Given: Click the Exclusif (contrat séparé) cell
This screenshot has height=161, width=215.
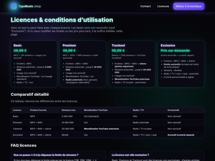Looking at the screenshot, I should (x=181, y=135).
